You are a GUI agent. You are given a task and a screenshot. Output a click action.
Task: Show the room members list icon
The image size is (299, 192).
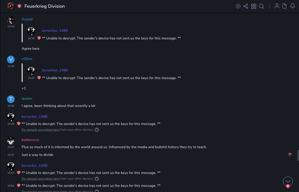[277, 6]
